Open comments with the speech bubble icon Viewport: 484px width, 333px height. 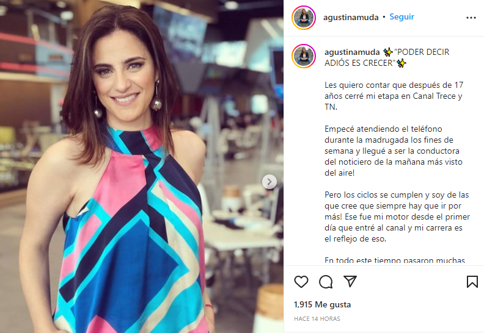tap(326, 282)
